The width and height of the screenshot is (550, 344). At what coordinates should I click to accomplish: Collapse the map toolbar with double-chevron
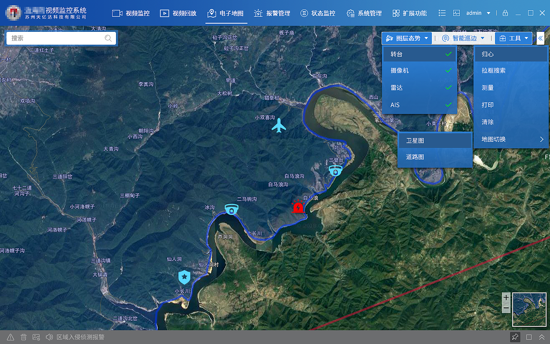541,38
